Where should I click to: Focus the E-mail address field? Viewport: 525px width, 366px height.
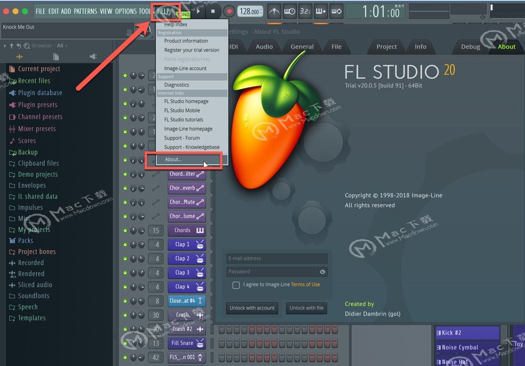pyautogui.click(x=277, y=258)
